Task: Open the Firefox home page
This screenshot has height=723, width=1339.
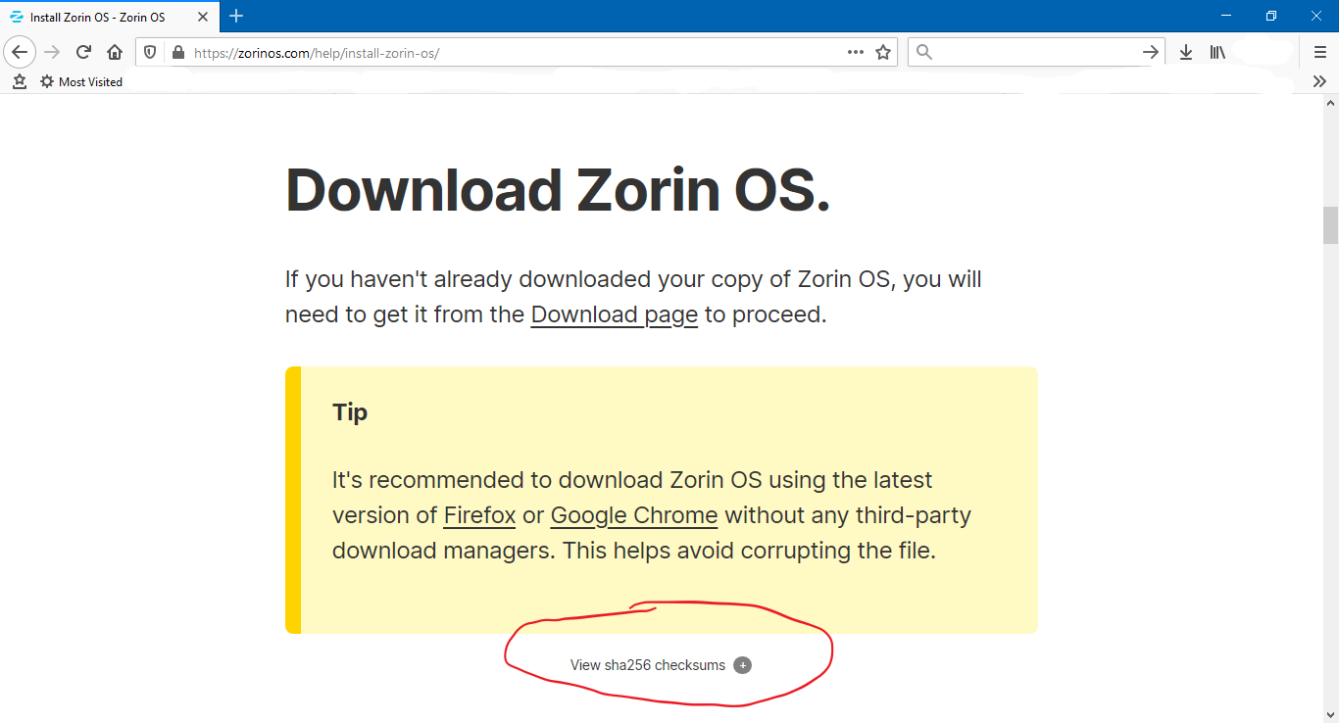Action: click(115, 52)
